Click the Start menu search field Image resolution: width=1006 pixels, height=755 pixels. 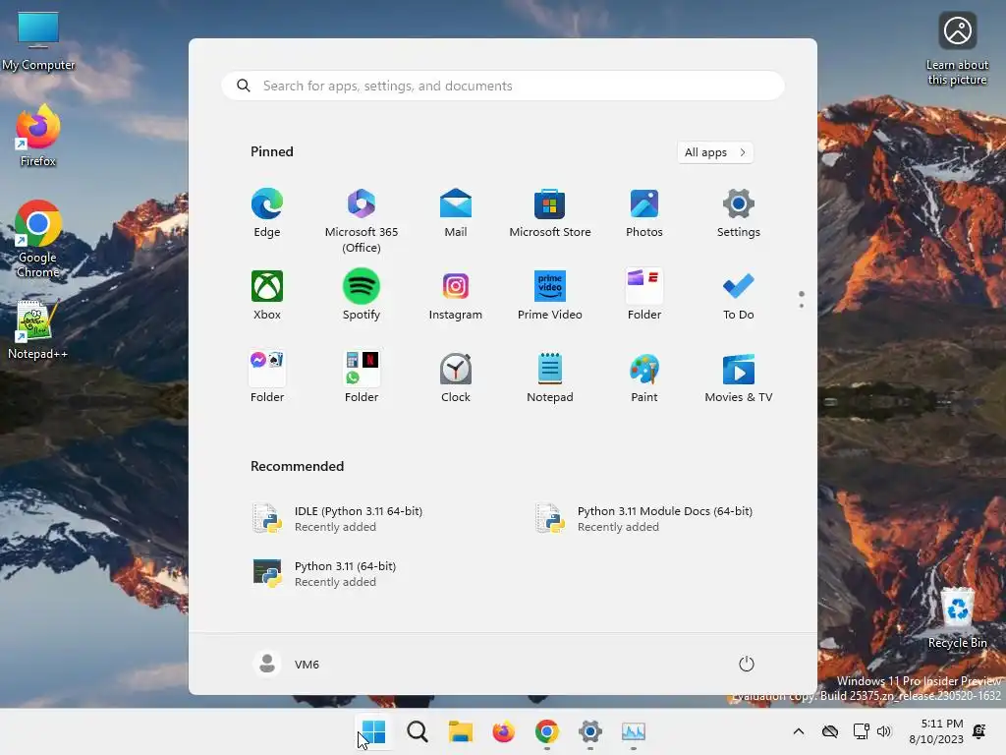click(502, 87)
